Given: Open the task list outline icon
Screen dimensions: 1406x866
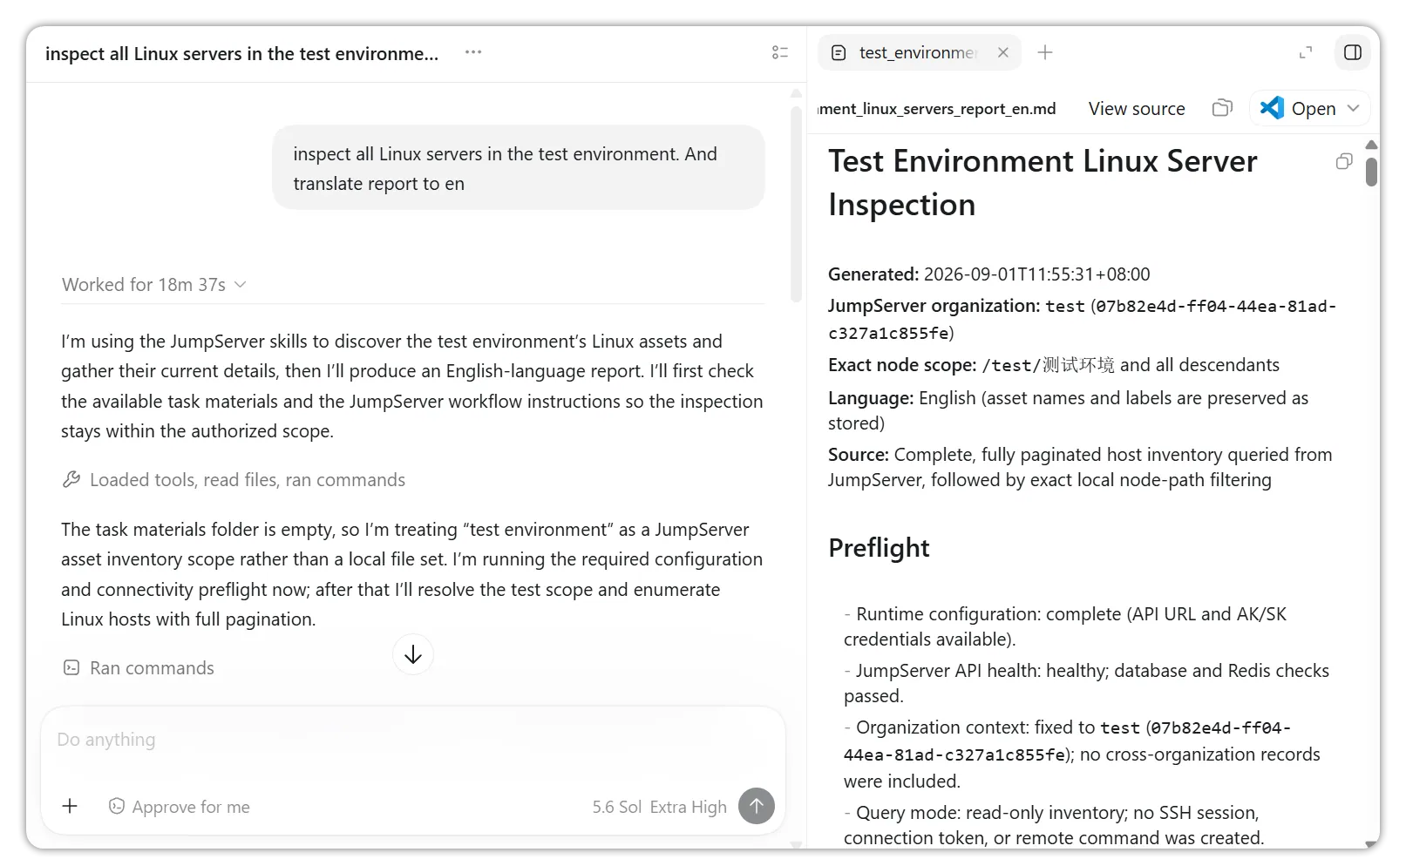Looking at the screenshot, I should 780,53.
